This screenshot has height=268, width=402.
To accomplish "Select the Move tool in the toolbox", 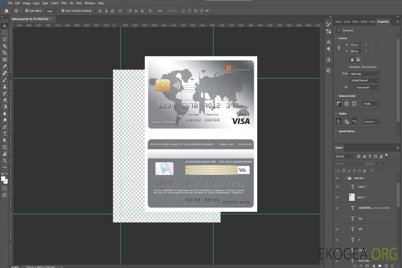I will coord(4,26).
